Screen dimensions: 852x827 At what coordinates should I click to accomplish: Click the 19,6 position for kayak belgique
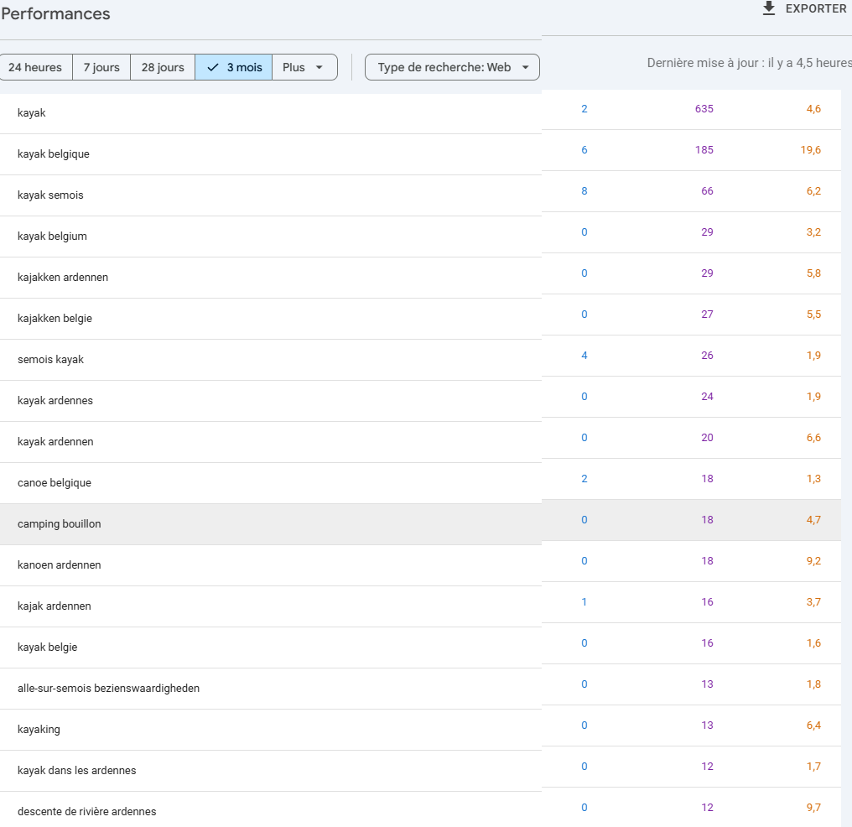click(x=811, y=150)
